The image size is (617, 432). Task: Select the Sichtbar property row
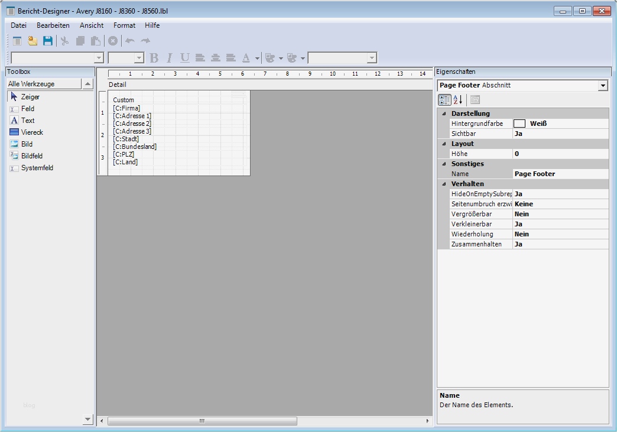529,134
